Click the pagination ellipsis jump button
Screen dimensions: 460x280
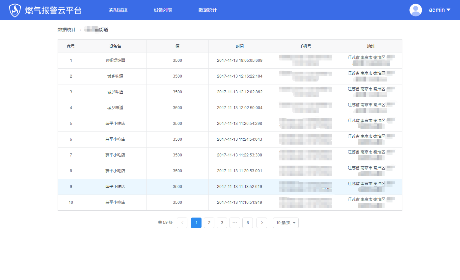click(235, 223)
